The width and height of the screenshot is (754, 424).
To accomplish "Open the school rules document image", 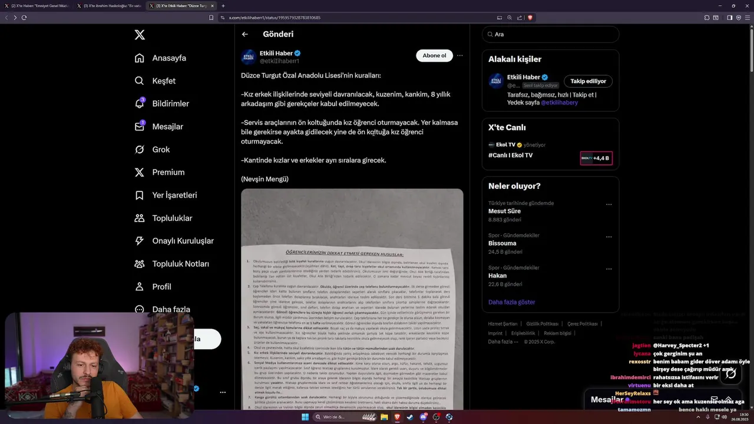I will pyautogui.click(x=352, y=299).
